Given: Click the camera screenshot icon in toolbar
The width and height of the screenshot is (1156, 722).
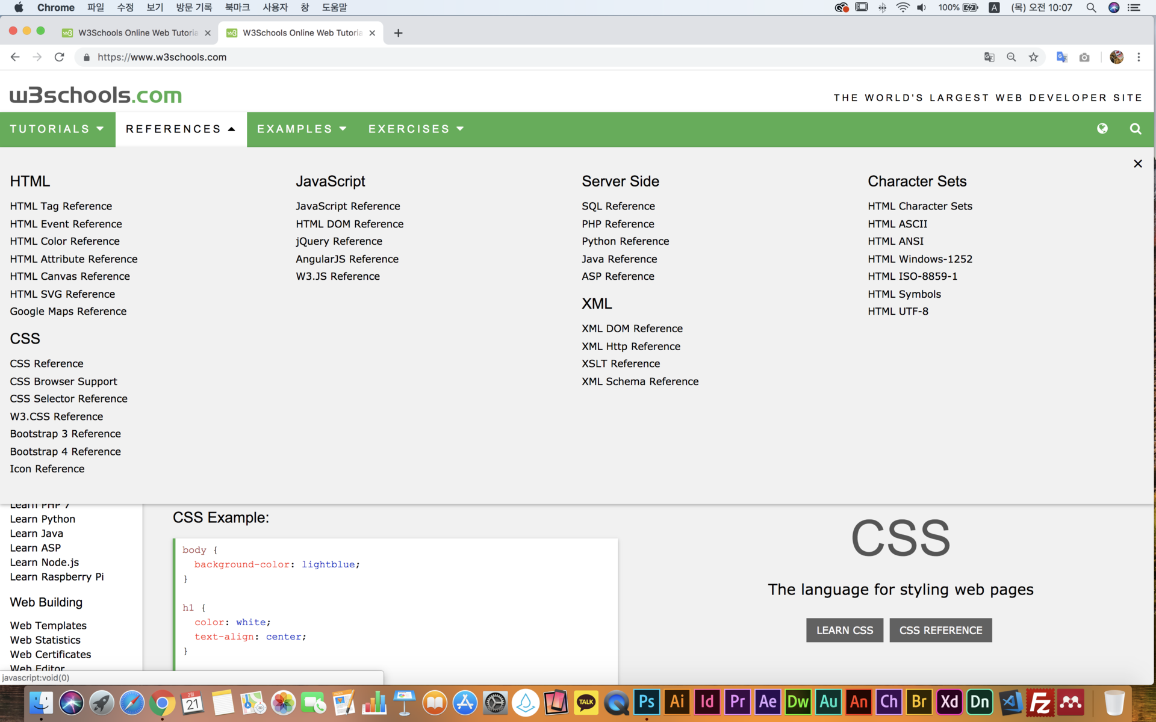Looking at the screenshot, I should coord(1084,57).
